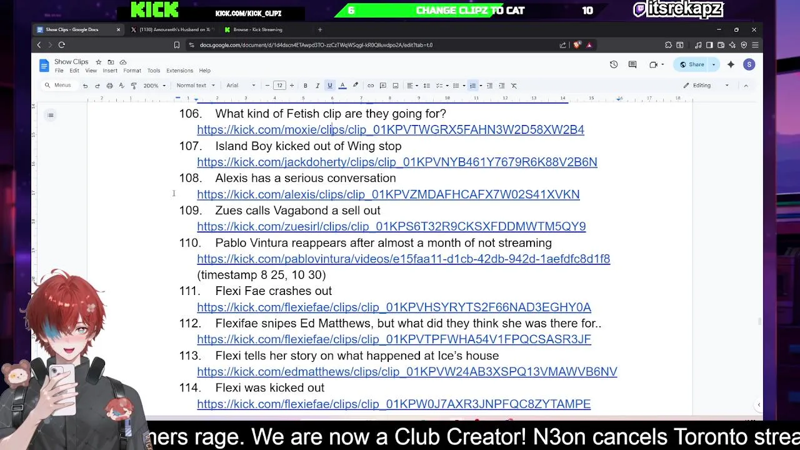Insert an image from the toolbar
Viewport: 800px width, 450px height.
point(396,86)
